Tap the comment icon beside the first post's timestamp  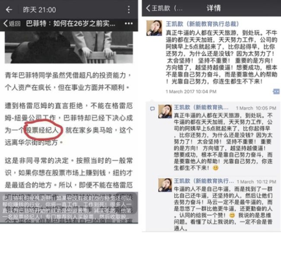276,91
